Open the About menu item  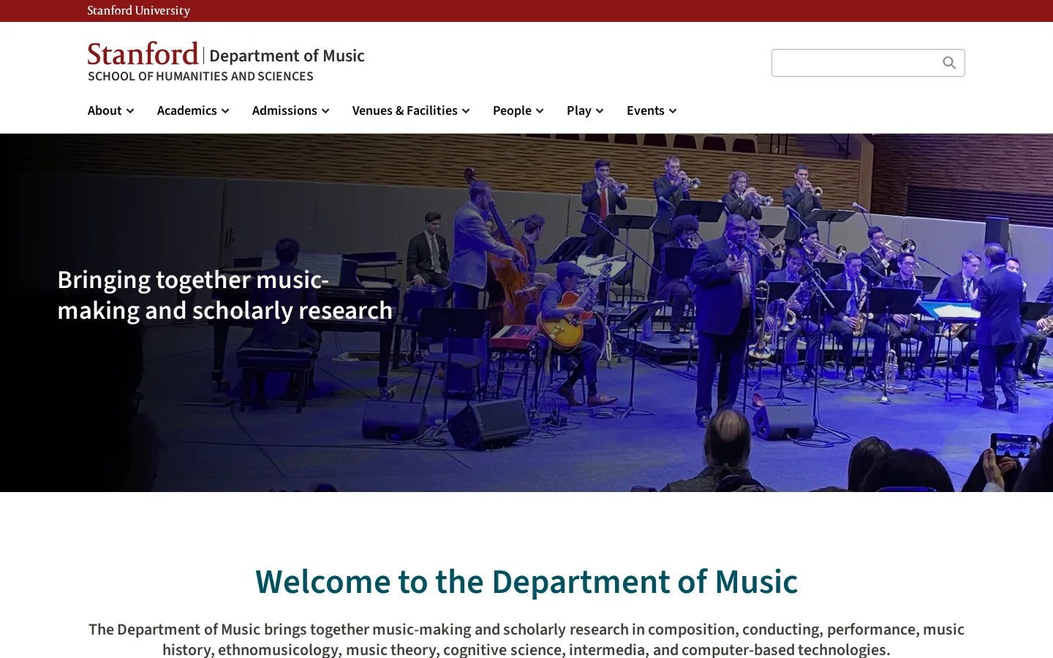pos(105,110)
